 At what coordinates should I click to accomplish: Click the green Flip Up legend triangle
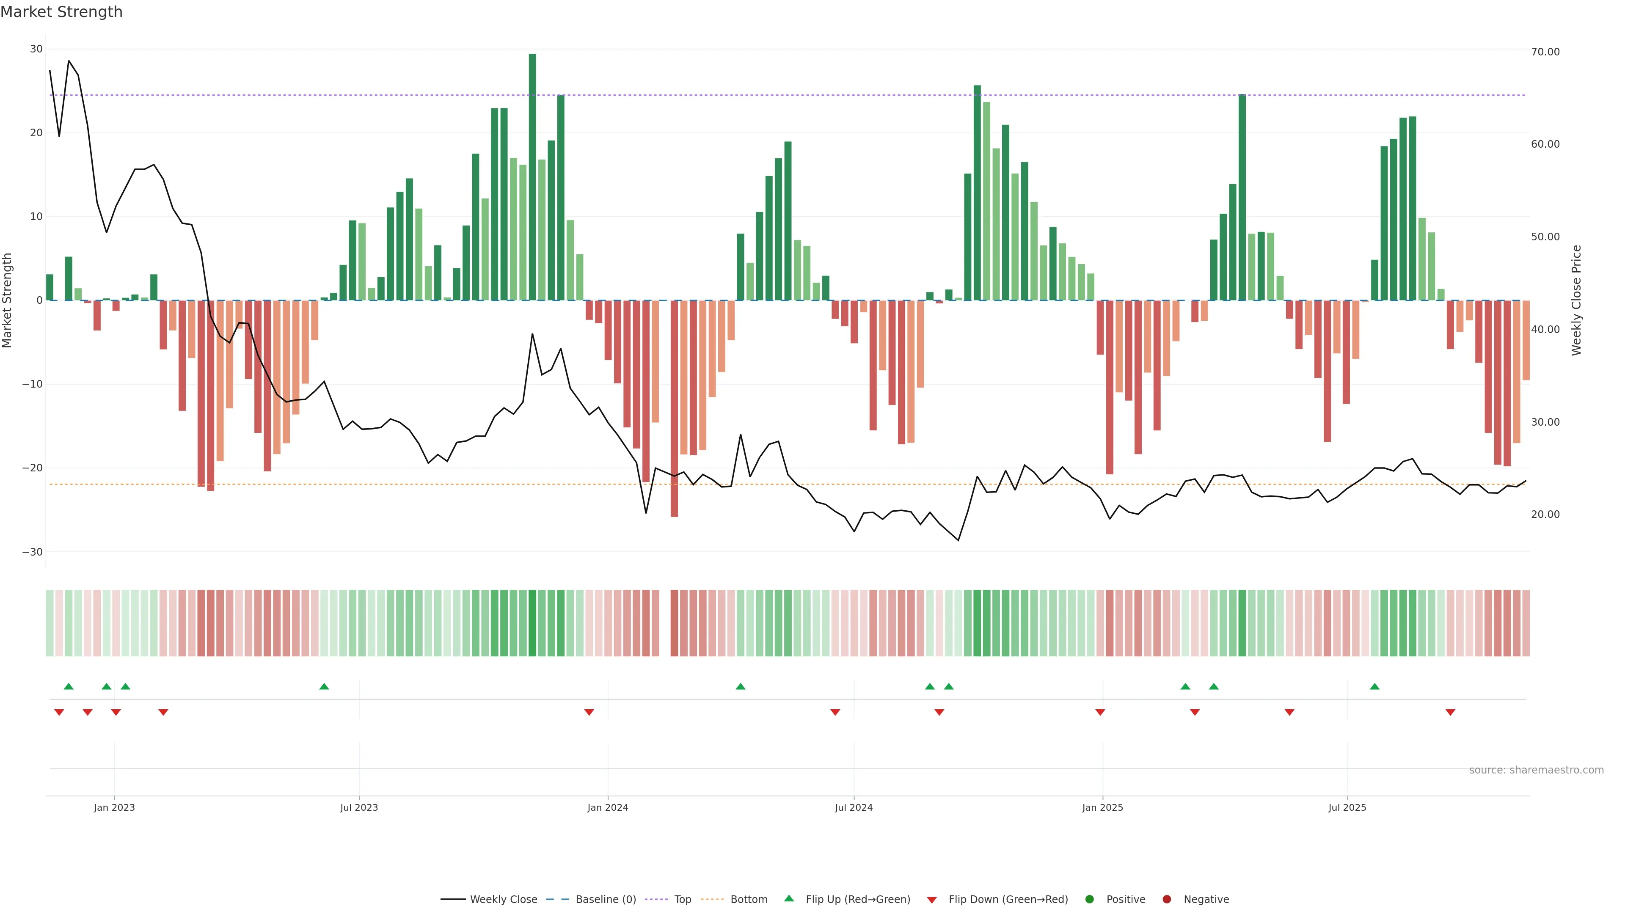[788, 899]
